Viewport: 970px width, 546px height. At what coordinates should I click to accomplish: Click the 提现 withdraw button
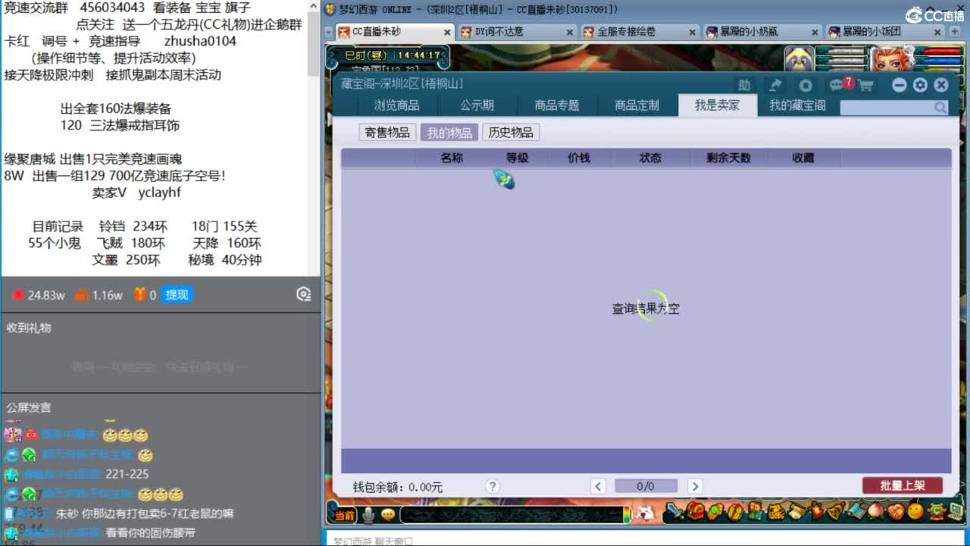(x=177, y=295)
